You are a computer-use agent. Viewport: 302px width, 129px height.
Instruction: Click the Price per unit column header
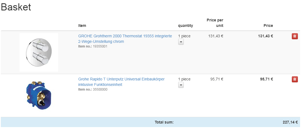215,23
